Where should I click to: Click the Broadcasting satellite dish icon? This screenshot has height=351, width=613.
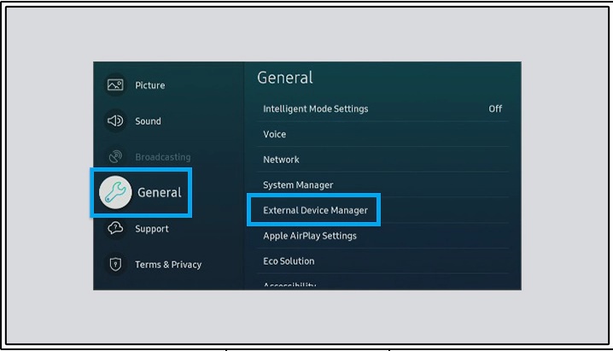click(115, 157)
